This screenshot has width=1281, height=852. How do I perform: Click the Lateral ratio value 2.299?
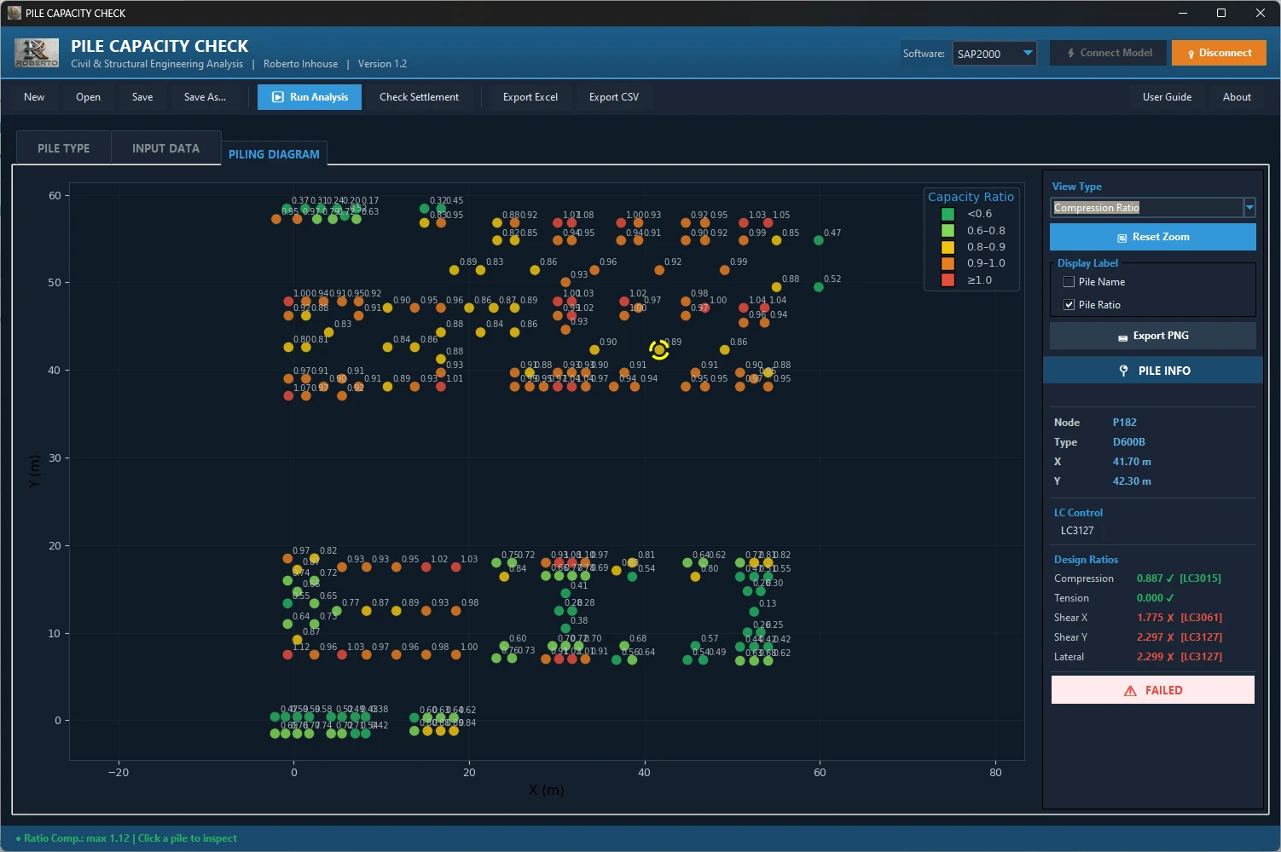coord(1150,657)
